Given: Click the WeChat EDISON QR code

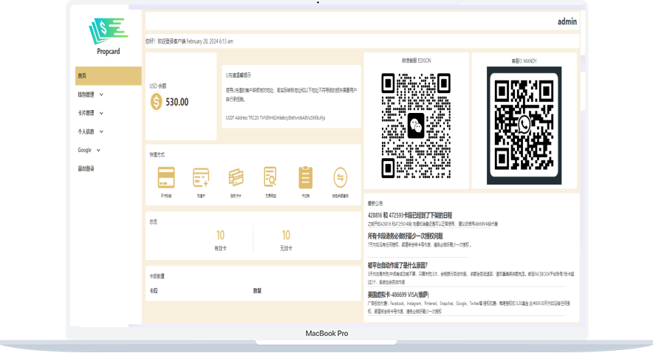Looking at the screenshot, I should tap(416, 126).
